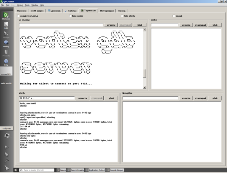Open the Search Results pane

coord(76,170)
